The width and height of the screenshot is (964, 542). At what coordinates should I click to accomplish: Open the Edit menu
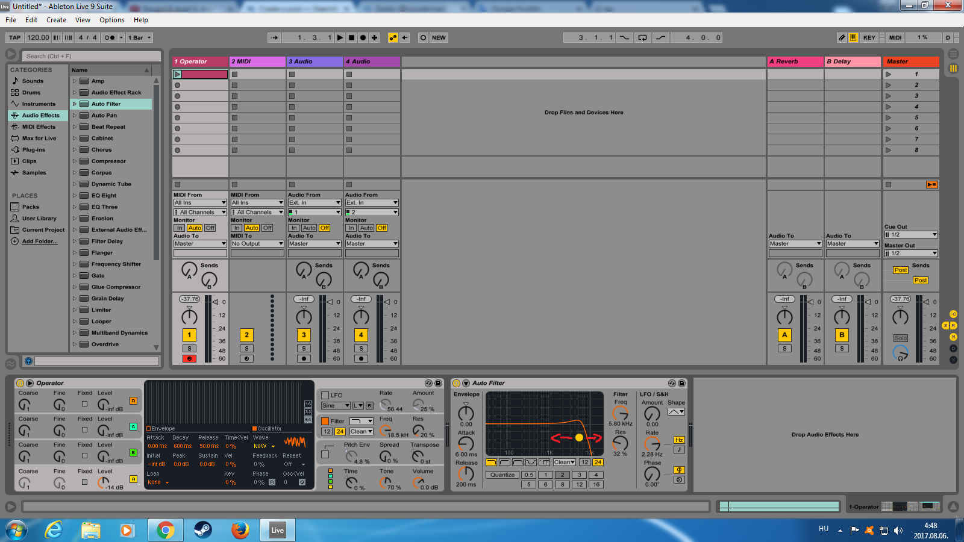[x=31, y=20]
